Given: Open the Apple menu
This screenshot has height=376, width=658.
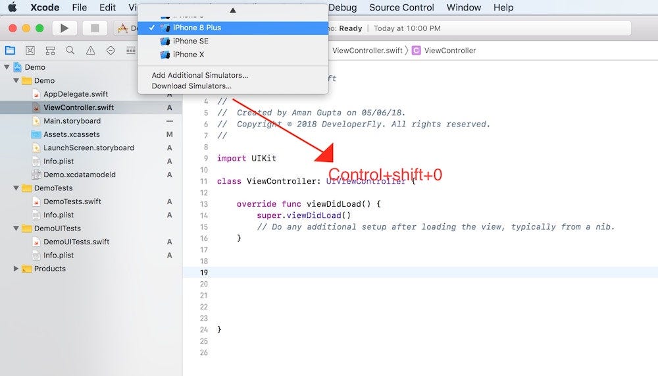Looking at the screenshot, I should (13, 7).
